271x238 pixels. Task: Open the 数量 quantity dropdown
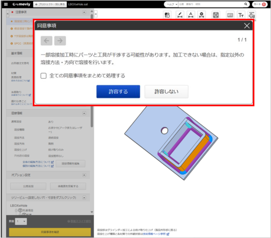(21, 221)
